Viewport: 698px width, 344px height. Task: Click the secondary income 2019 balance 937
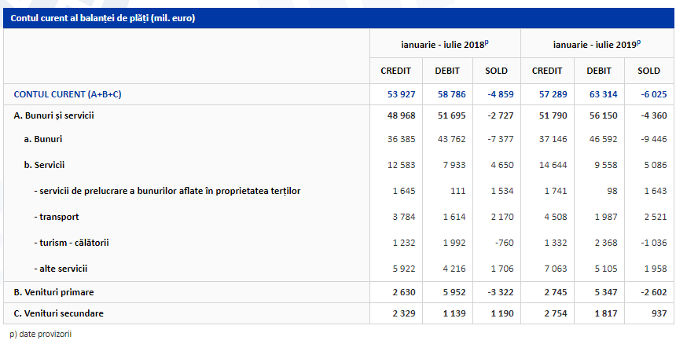tap(659, 313)
